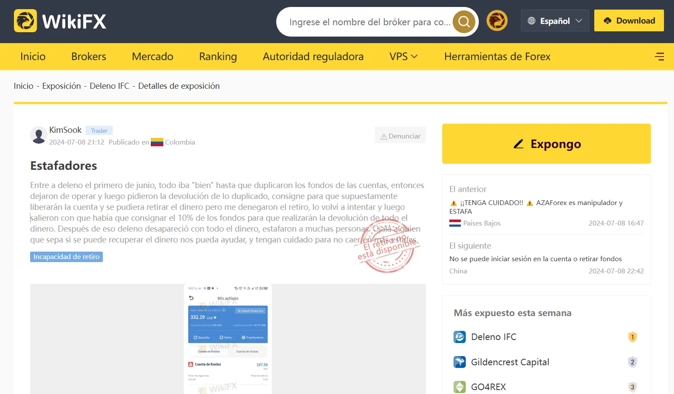The height and width of the screenshot is (394, 674).
Task: Click the broker name search field
Action: [x=369, y=22]
